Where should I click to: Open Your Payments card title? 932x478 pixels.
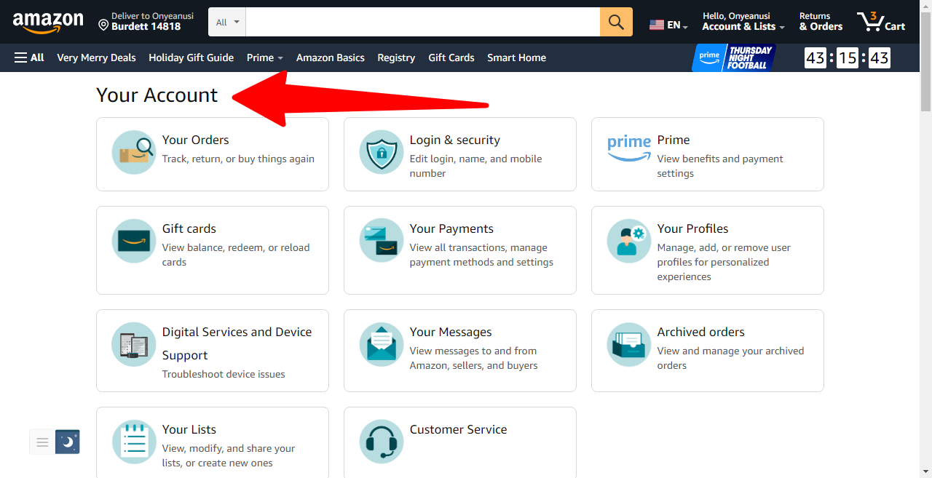(451, 228)
